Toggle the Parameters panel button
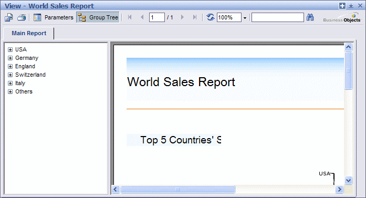This screenshot has height=198, width=366. (x=54, y=17)
